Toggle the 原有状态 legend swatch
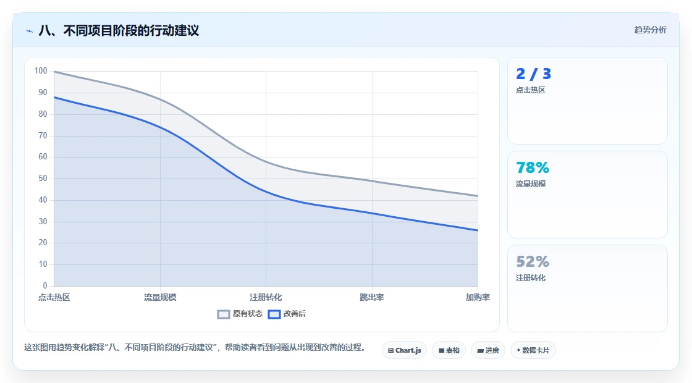 224,314
